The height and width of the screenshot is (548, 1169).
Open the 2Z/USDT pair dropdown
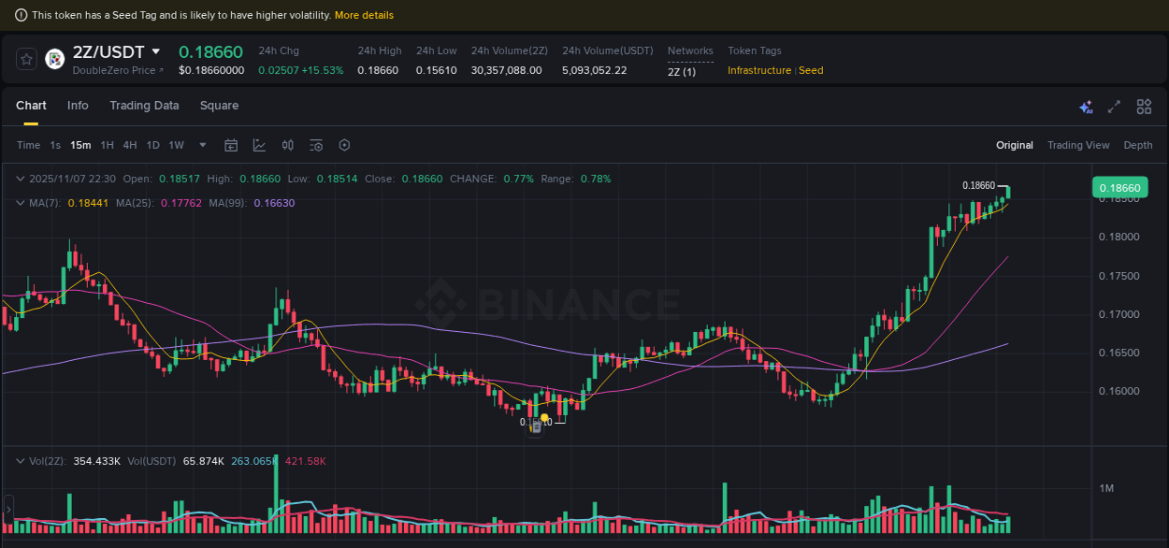155,51
